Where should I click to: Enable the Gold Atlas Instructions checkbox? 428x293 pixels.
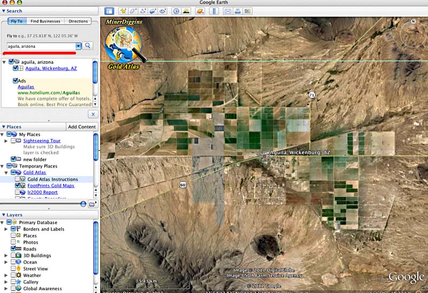pyautogui.click(x=18, y=179)
